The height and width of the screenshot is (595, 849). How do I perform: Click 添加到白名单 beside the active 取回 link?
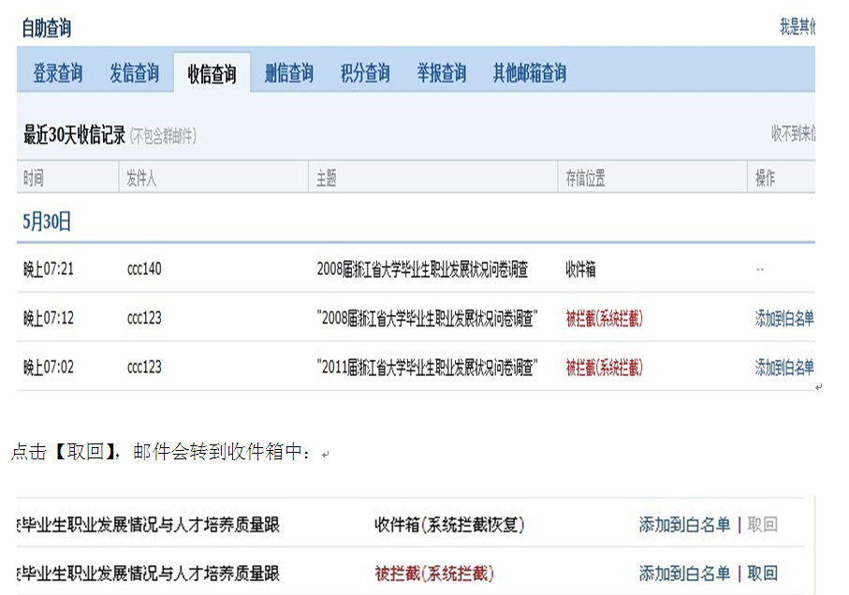[684, 573]
